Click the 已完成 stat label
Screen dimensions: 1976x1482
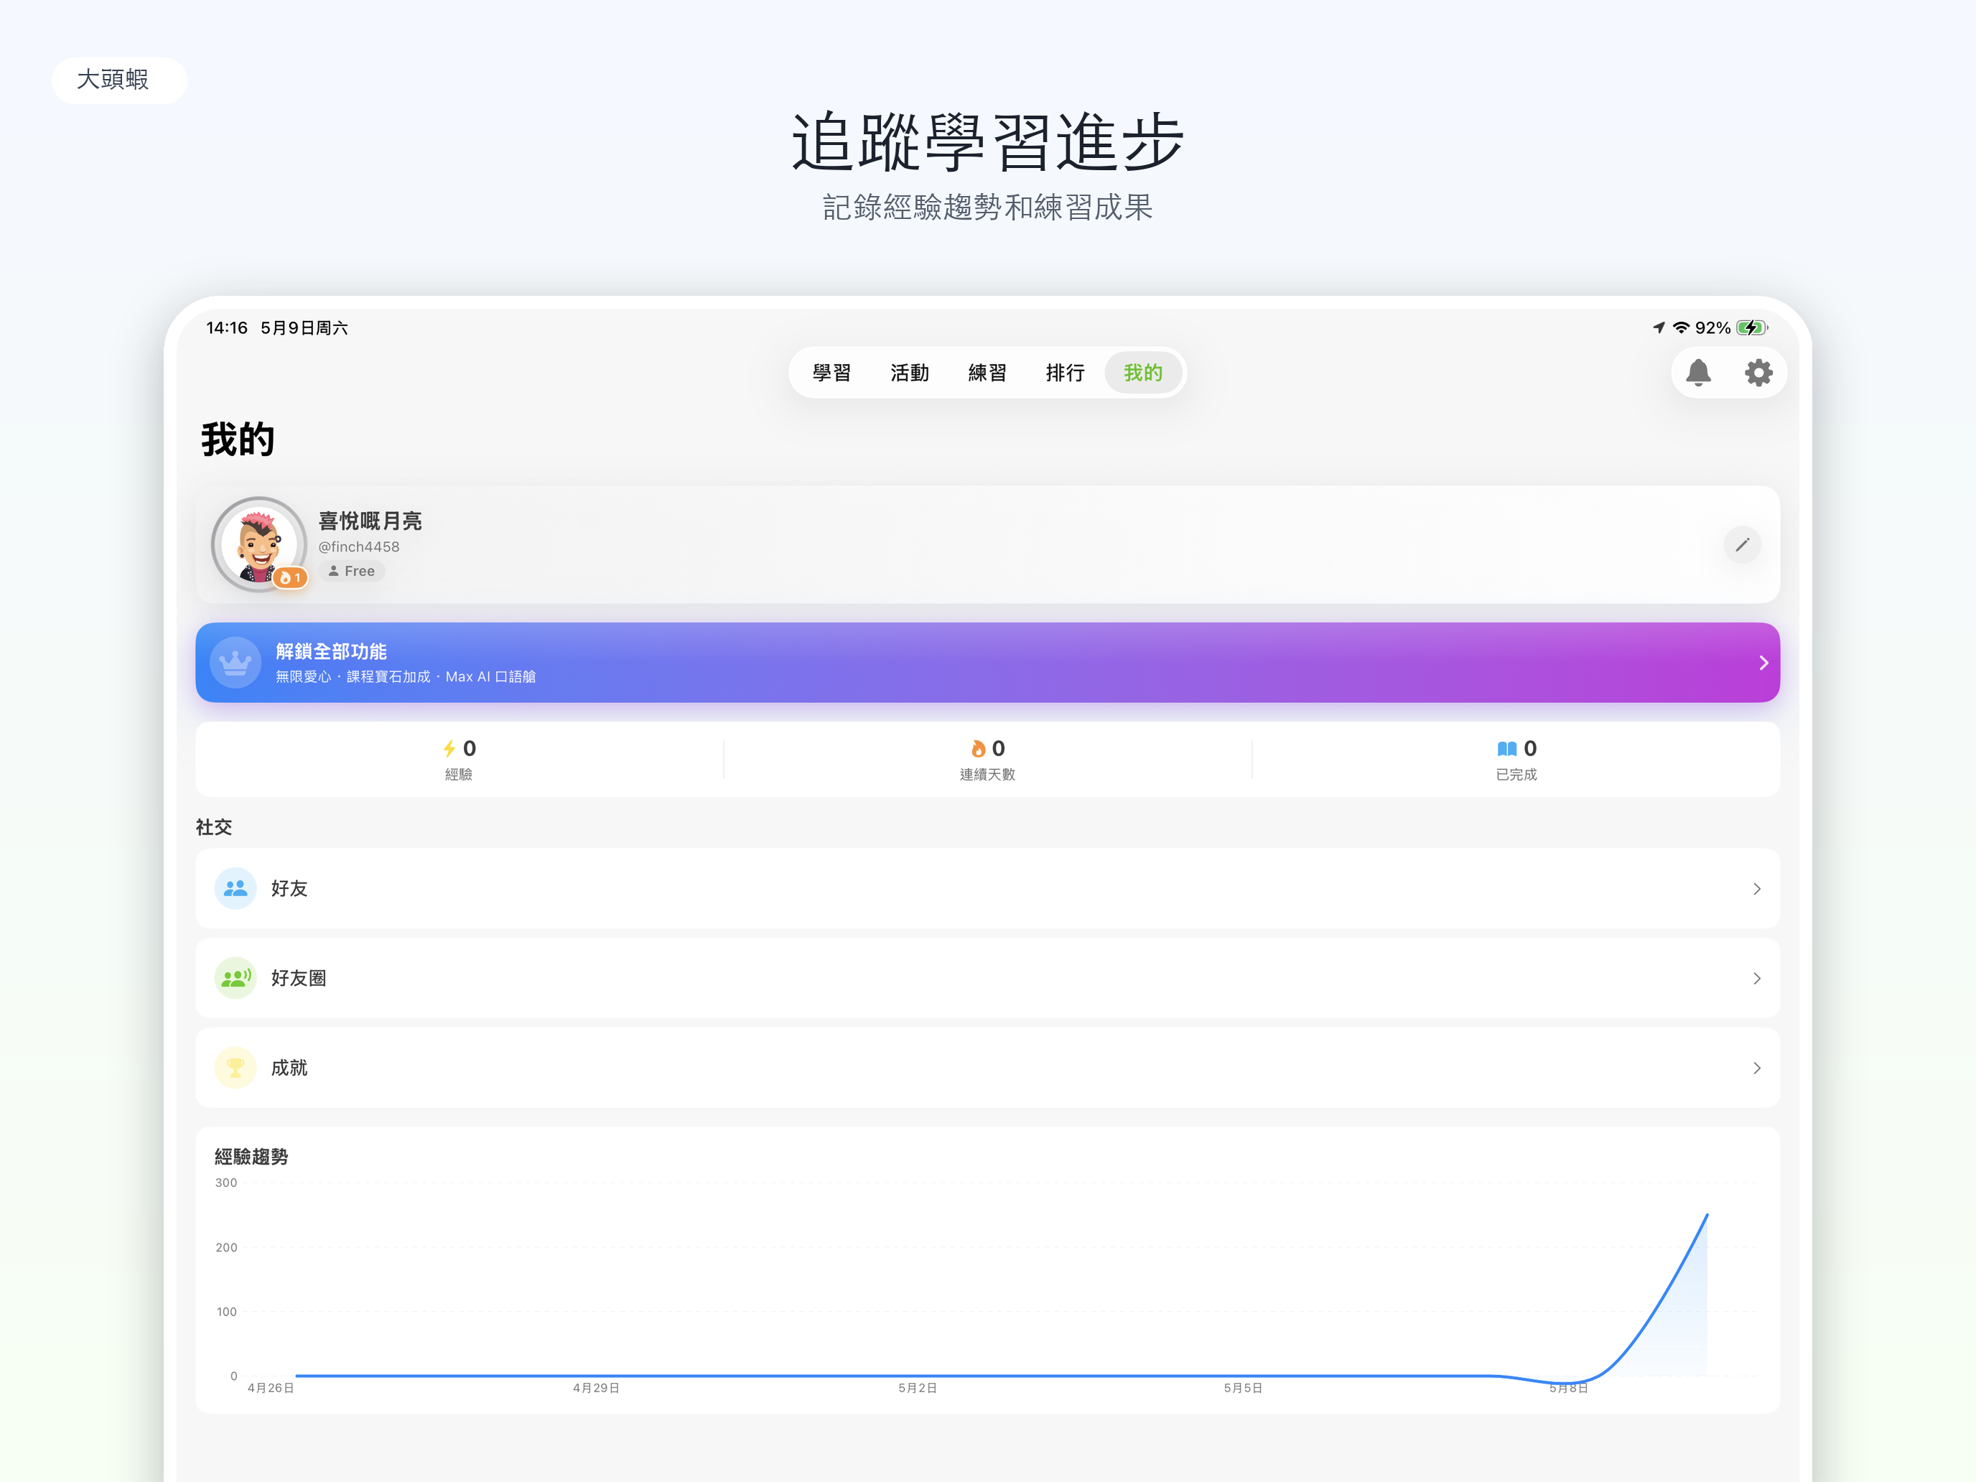point(1516,775)
